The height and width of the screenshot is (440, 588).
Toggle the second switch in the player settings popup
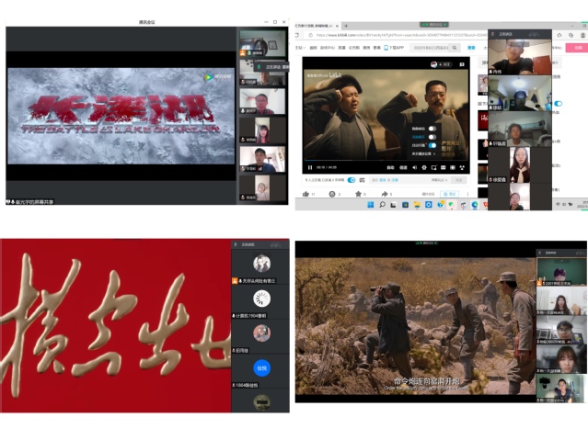(x=431, y=137)
